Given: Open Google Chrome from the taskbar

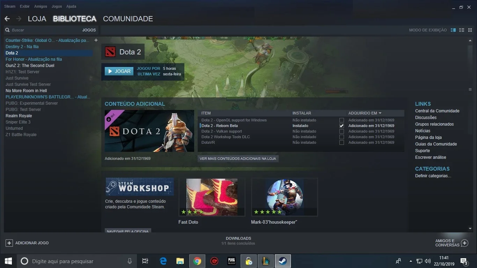Looking at the screenshot, I should tap(197, 261).
